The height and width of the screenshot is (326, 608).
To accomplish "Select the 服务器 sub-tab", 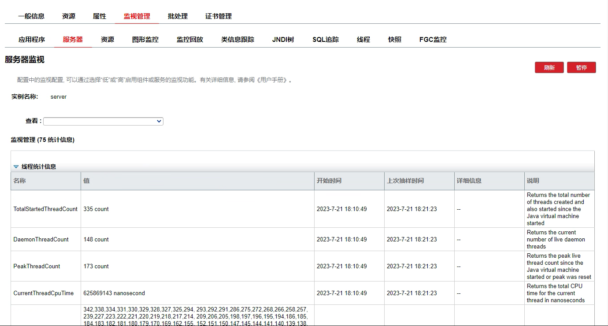I will coord(73,40).
